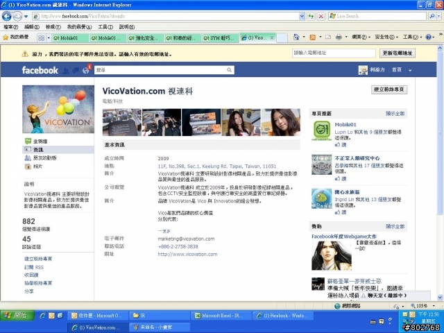This screenshot has width=444, height=333.
Task: Open Microsoft Excel taskbar button
Action: (221, 316)
